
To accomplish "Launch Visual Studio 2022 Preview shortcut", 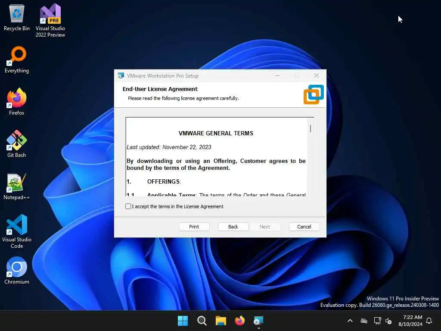I will pos(50,20).
